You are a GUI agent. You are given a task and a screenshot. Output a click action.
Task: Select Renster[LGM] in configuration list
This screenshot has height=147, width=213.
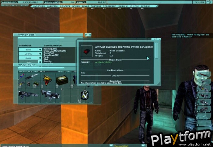click(x=50, y=49)
